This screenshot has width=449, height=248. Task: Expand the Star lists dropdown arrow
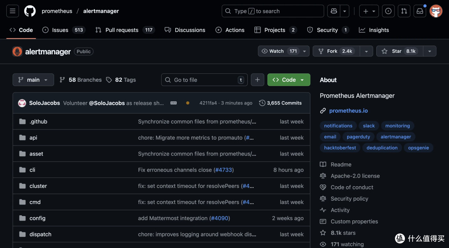coord(429,51)
